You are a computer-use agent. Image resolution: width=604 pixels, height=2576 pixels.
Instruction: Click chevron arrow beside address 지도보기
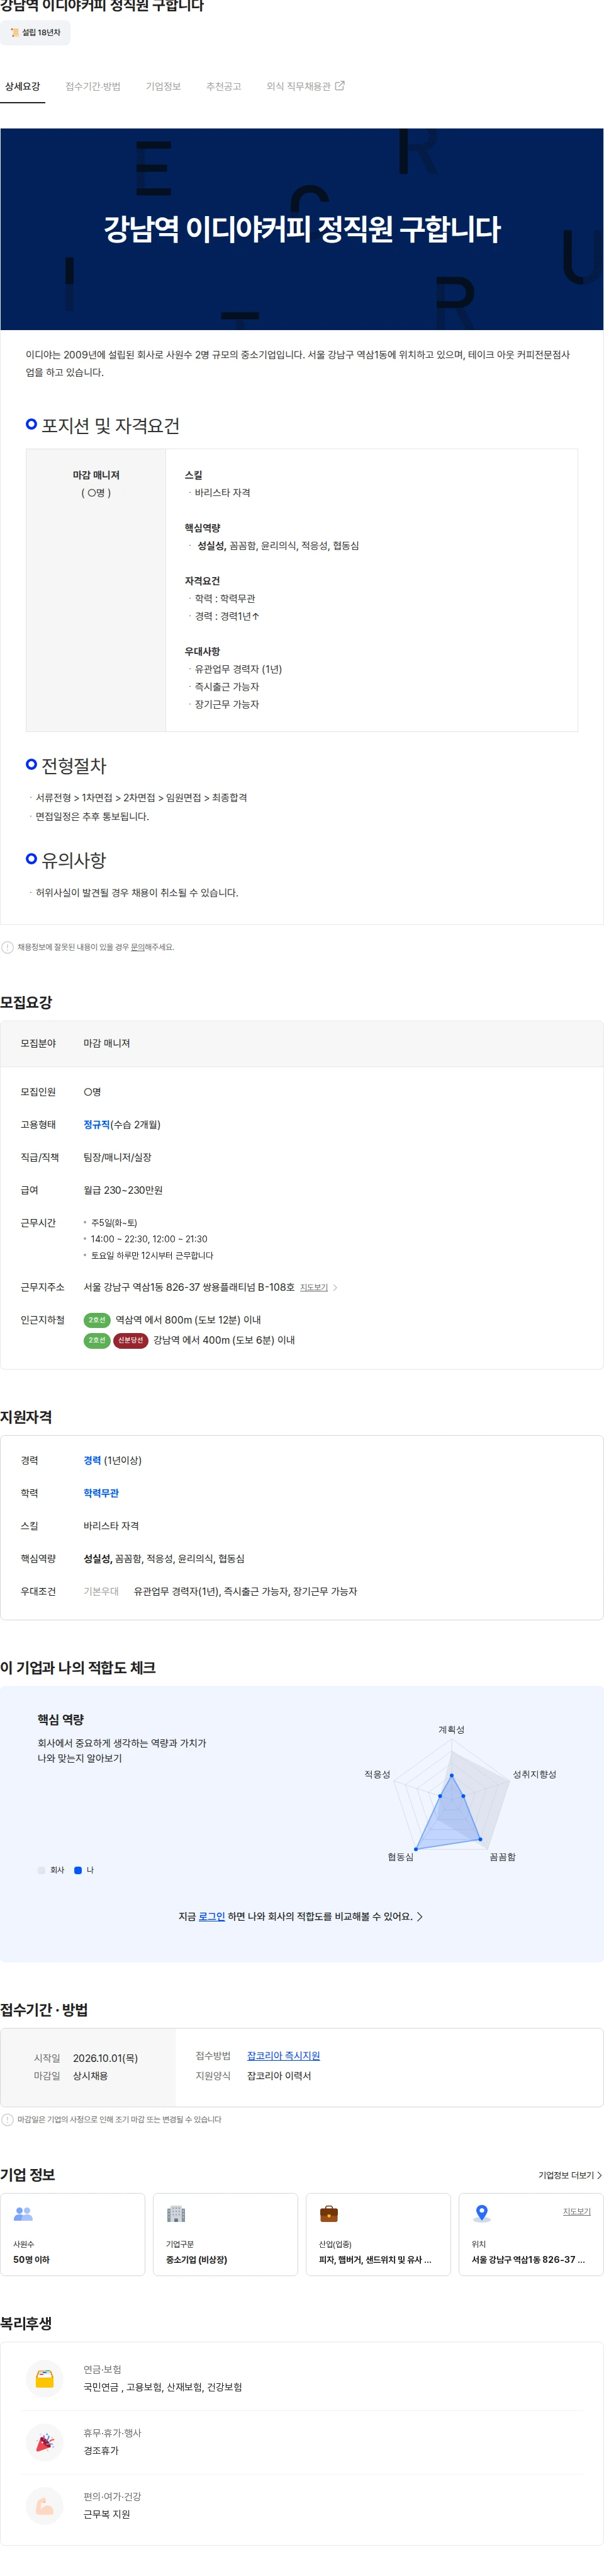335,1287
